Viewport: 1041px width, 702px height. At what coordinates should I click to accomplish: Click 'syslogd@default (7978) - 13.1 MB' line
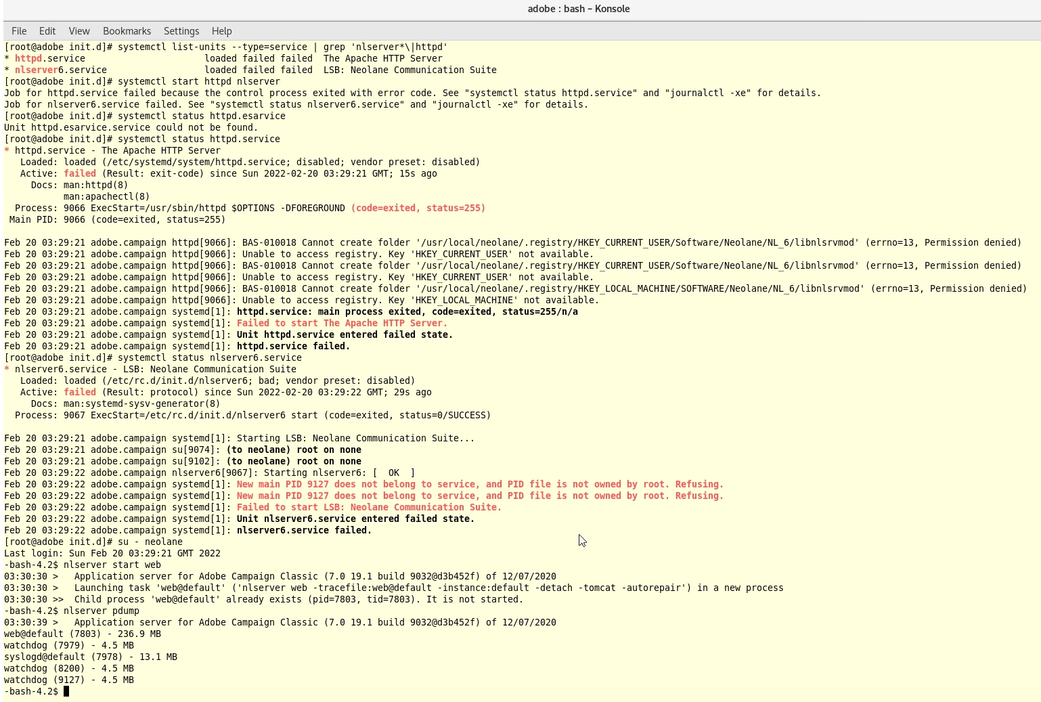[91, 657]
